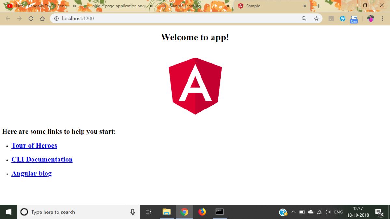
Task: Open the taskbar clock showing 12:37
Action: [357, 212]
